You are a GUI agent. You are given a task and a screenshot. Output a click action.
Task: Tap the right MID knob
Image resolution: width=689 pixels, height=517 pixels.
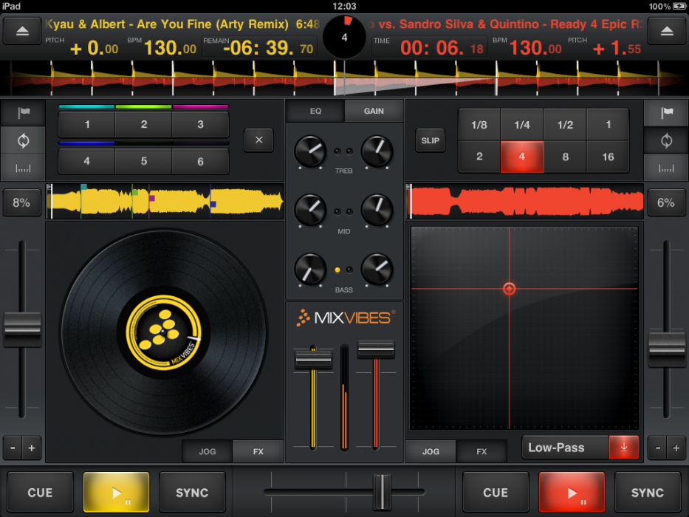pos(377,210)
